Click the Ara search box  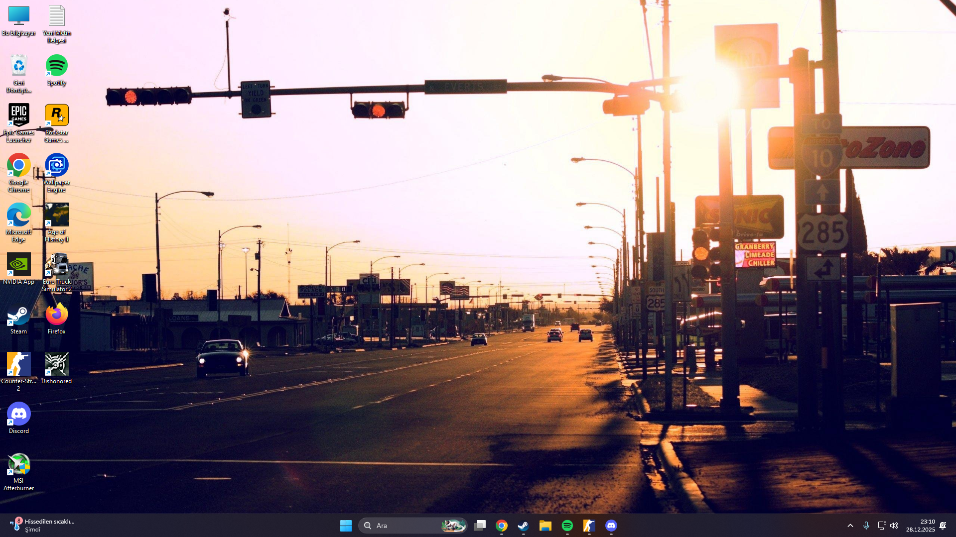[x=412, y=526]
